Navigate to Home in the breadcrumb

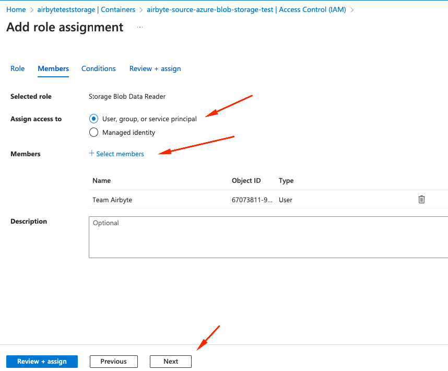16,9
